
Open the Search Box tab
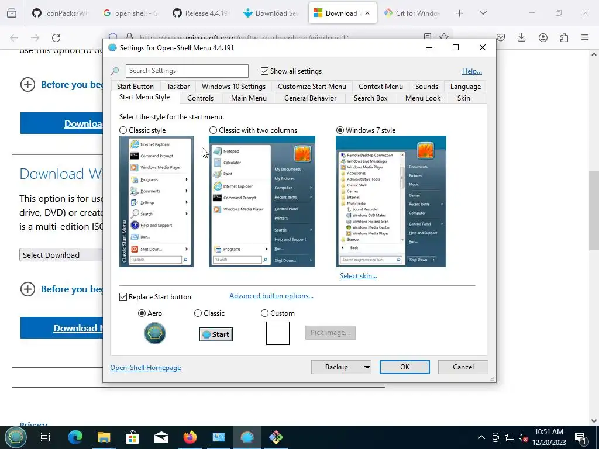pyautogui.click(x=370, y=98)
